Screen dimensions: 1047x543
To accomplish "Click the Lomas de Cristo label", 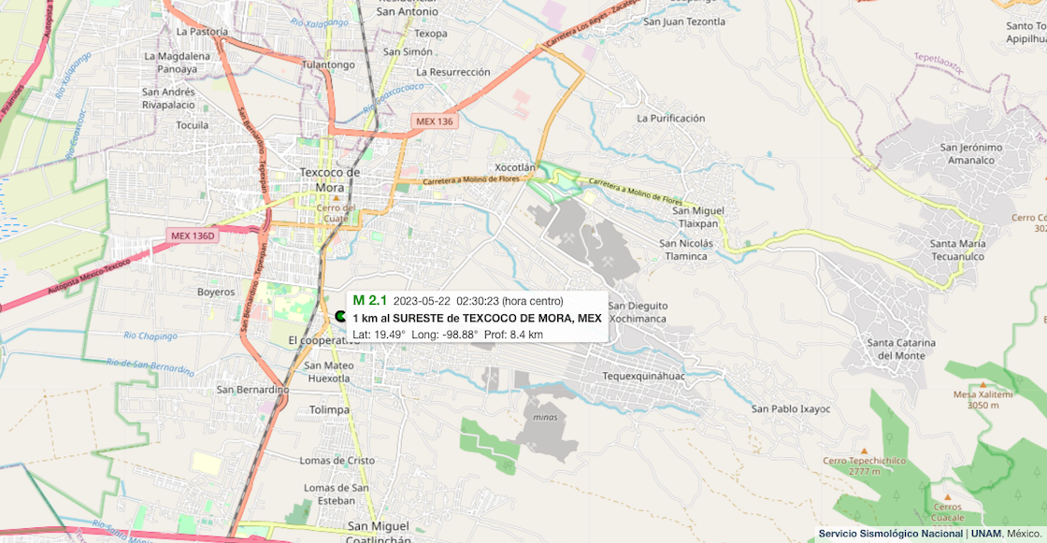I will point(337,460).
